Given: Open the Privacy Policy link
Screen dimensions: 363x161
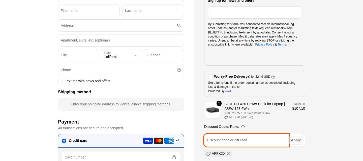Looking at the screenshot, I should tap(264, 45).
